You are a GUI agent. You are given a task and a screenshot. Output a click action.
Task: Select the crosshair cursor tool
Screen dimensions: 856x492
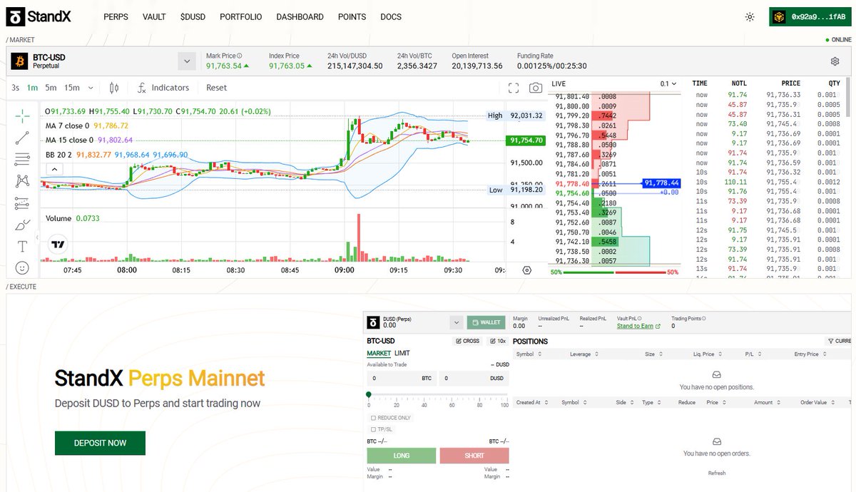(x=21, y=116)
